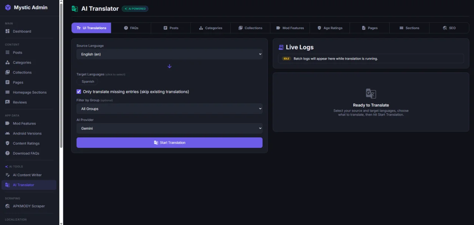
Task: Click the Mod Features tag icon in sidebar
Action: coord(7,123)
